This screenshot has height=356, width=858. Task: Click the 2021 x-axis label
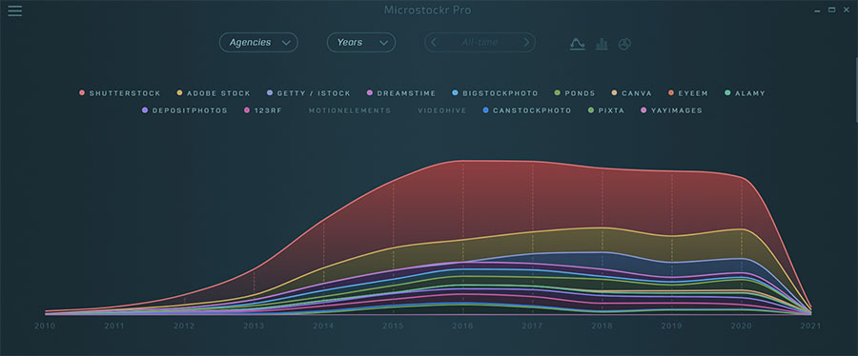pos(810,326)
